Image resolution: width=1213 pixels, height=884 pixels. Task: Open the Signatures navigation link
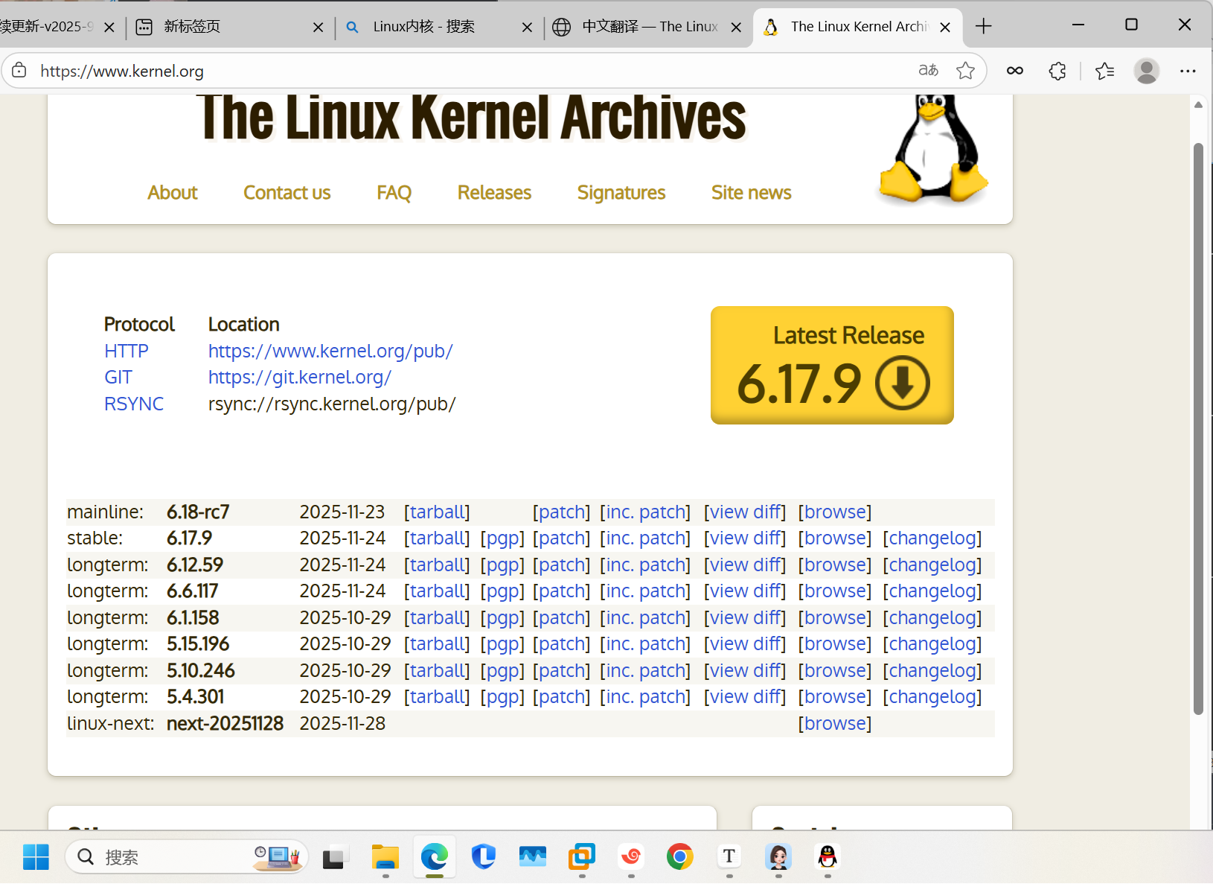tap(621, 193)
